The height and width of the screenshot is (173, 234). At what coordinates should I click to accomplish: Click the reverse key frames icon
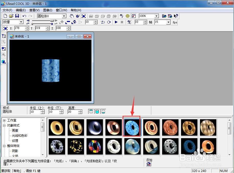point(74,22)
